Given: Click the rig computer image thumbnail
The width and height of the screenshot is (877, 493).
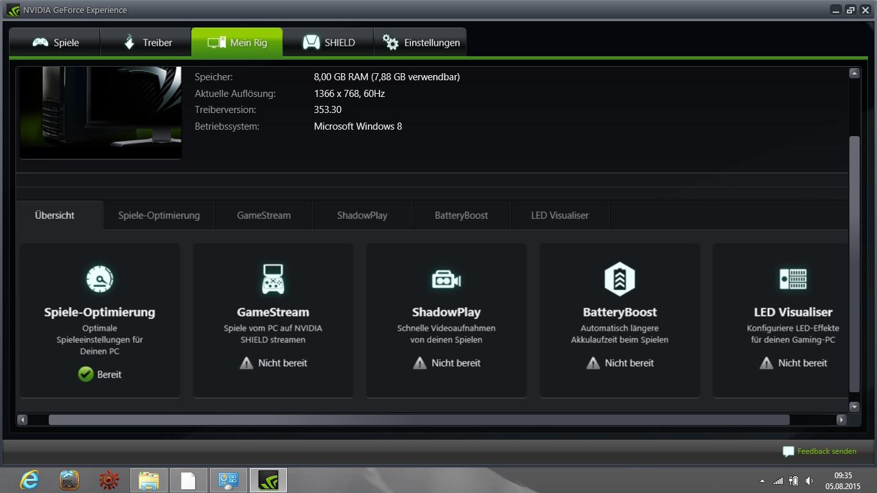Looking at the screenshot, I should [101, 112].
